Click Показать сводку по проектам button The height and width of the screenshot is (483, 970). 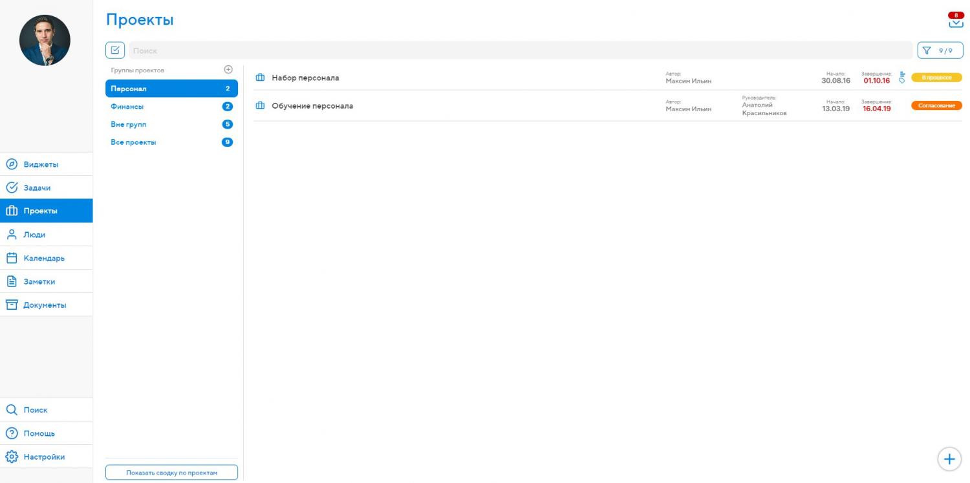point(171,473)
